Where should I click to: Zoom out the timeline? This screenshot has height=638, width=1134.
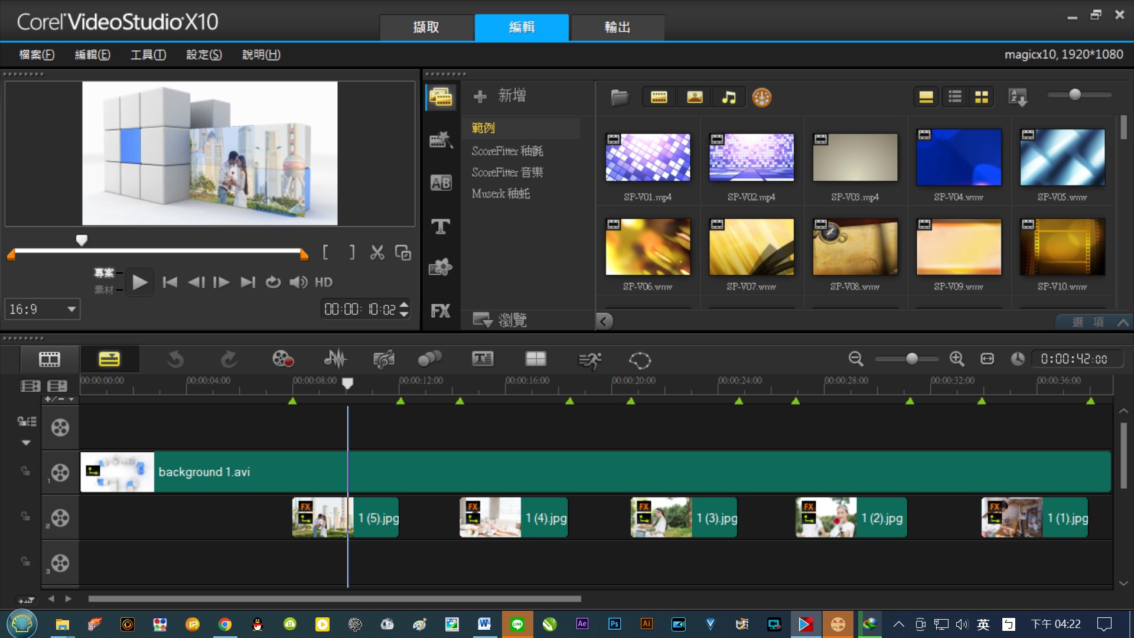click(x=856, y=359)
